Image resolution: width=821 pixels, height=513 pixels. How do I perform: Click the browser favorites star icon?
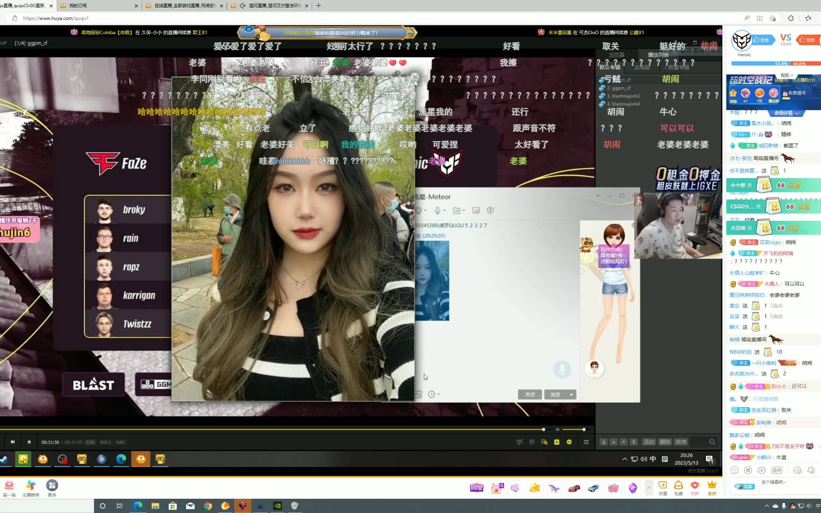(x=808, y=18)
